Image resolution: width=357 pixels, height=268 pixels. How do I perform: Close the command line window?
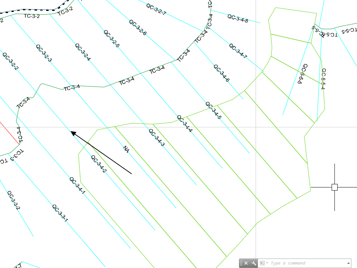246,263
